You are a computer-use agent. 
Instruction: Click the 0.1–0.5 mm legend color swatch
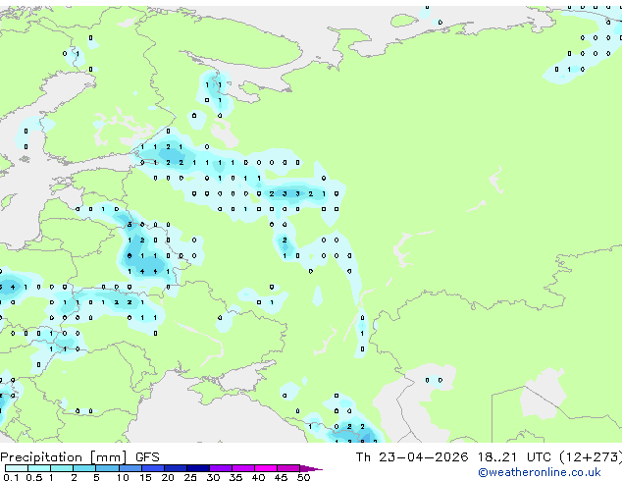click(x=17, y=468)
